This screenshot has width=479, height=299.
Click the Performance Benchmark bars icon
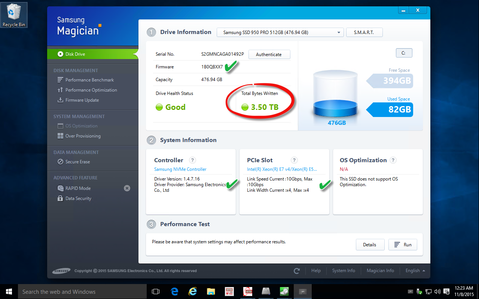60,80
